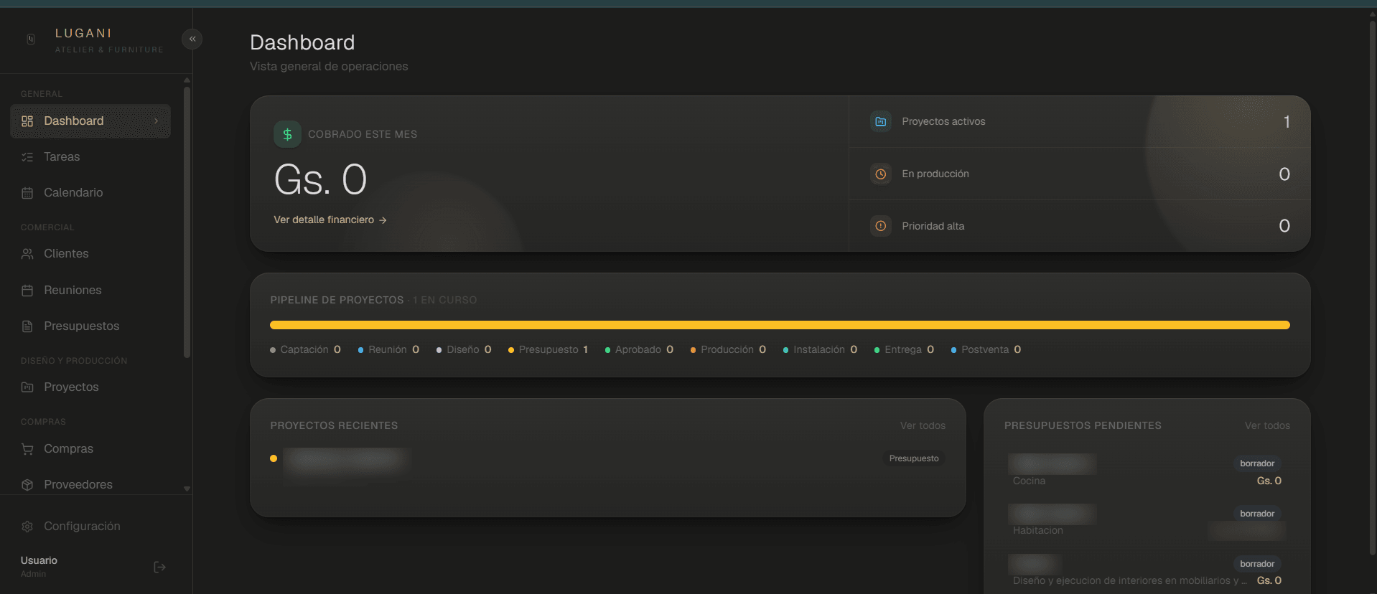Collapse the sidebar with double-chevron button

pos(192,39)
